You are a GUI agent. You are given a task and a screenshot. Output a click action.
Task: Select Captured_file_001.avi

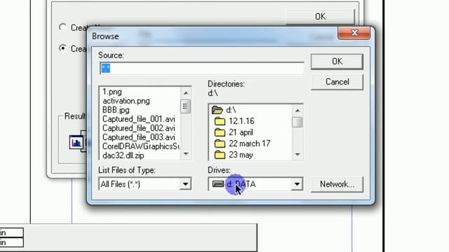pyautogui.click(x=139, y=119)
